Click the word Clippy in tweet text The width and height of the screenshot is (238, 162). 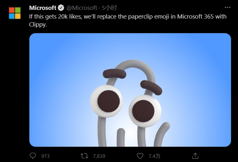pyautogui.click(x=38, y=24)
